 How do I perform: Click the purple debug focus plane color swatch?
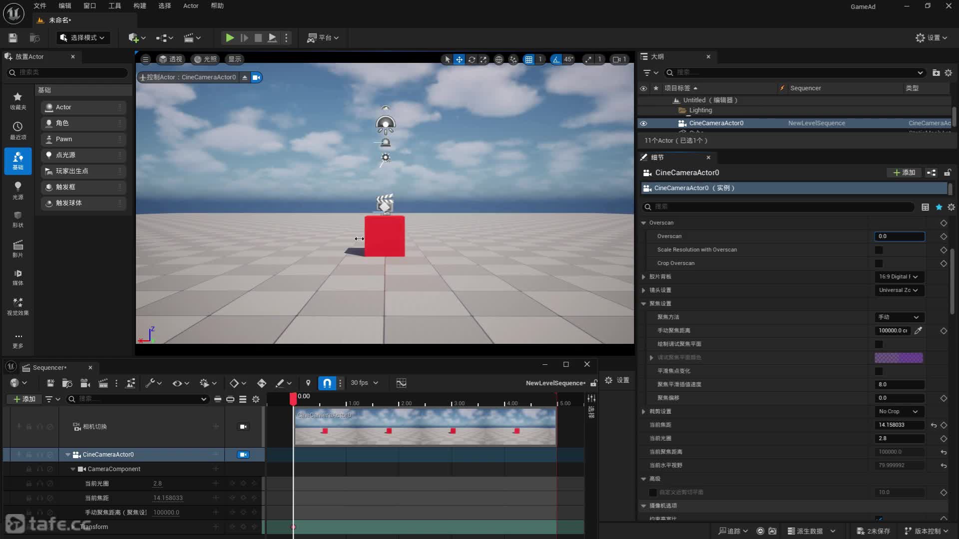(x=898, y=357)
